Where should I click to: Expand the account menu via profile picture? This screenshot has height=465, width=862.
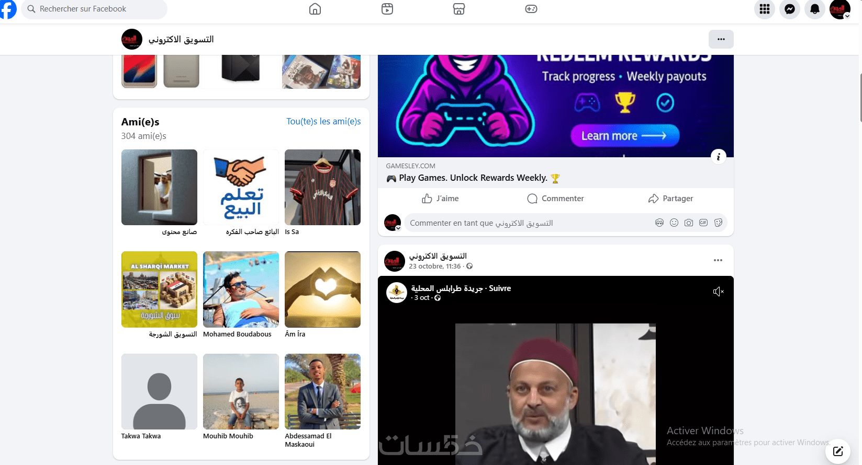pos(840,9)
